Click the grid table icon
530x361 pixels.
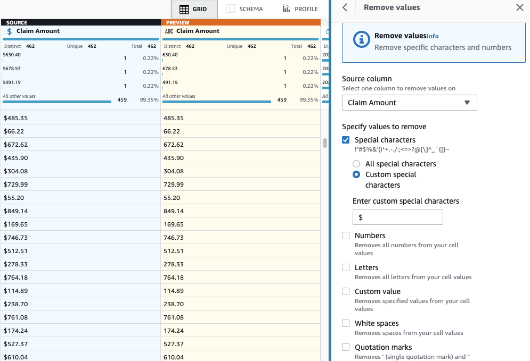click(184, 9)
